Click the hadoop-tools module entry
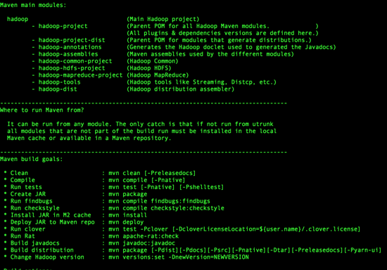 (x=60, y=82)
